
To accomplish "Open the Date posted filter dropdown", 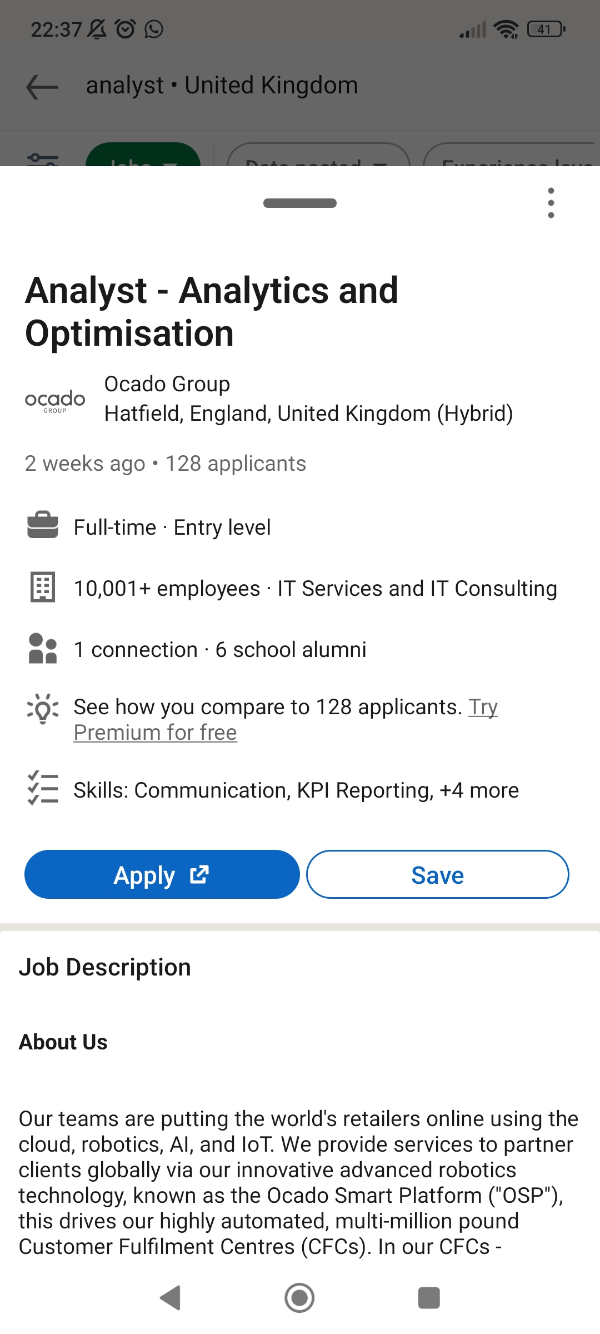I will coord(318,157).
